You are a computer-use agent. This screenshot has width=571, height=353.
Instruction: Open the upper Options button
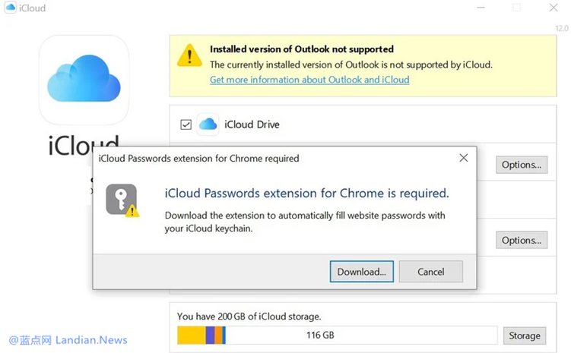521,165
